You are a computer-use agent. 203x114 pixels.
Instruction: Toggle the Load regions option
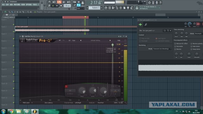click(160, 38)
